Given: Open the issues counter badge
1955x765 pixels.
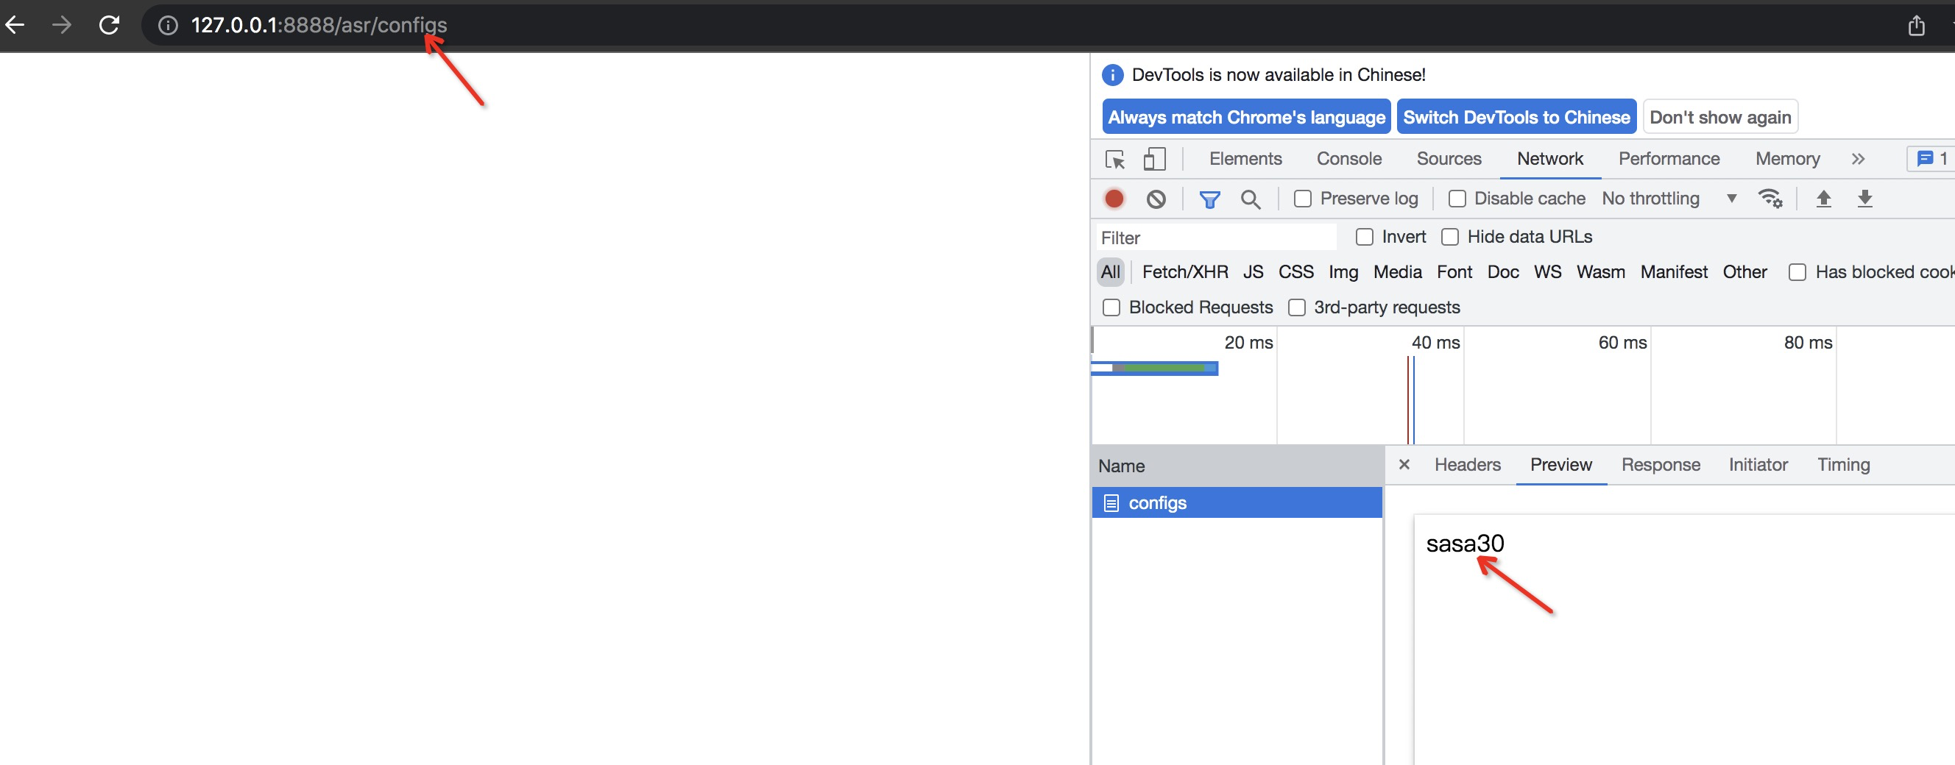Looking at the screenshot, I should pyautogui.click(x=1931, y=158).
